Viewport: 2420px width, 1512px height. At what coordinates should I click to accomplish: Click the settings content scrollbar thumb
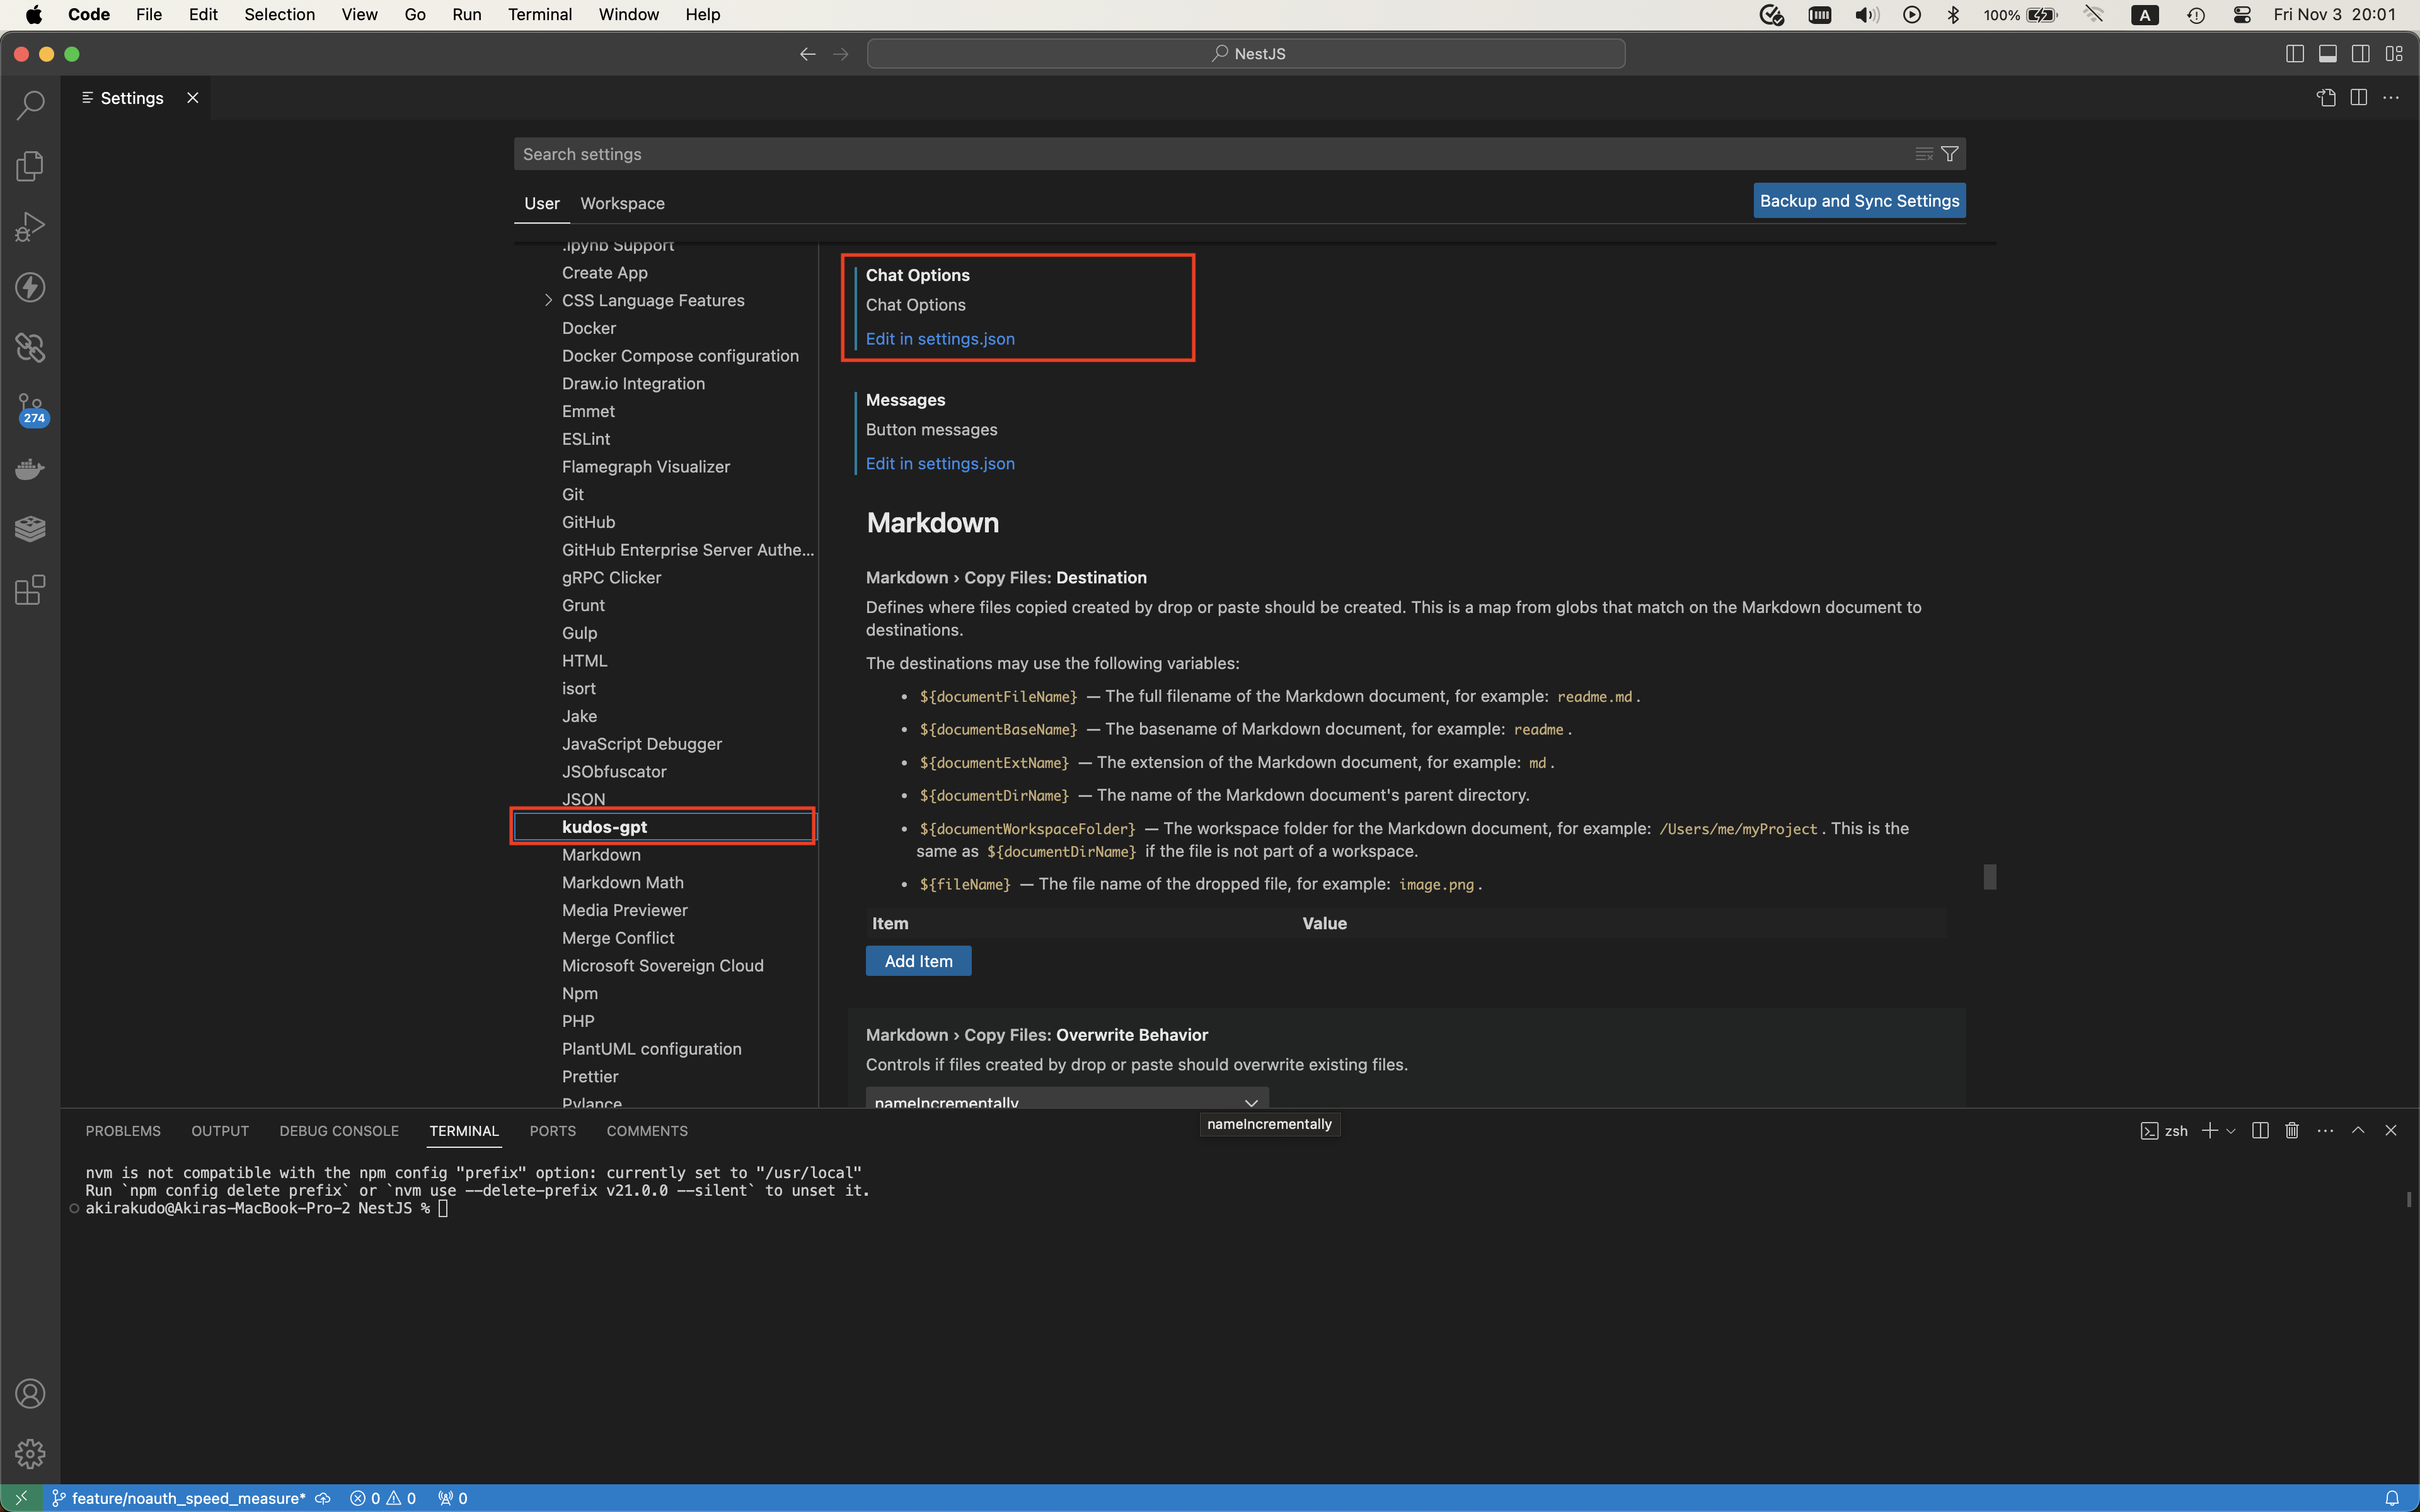click(x=1990, y=877)
